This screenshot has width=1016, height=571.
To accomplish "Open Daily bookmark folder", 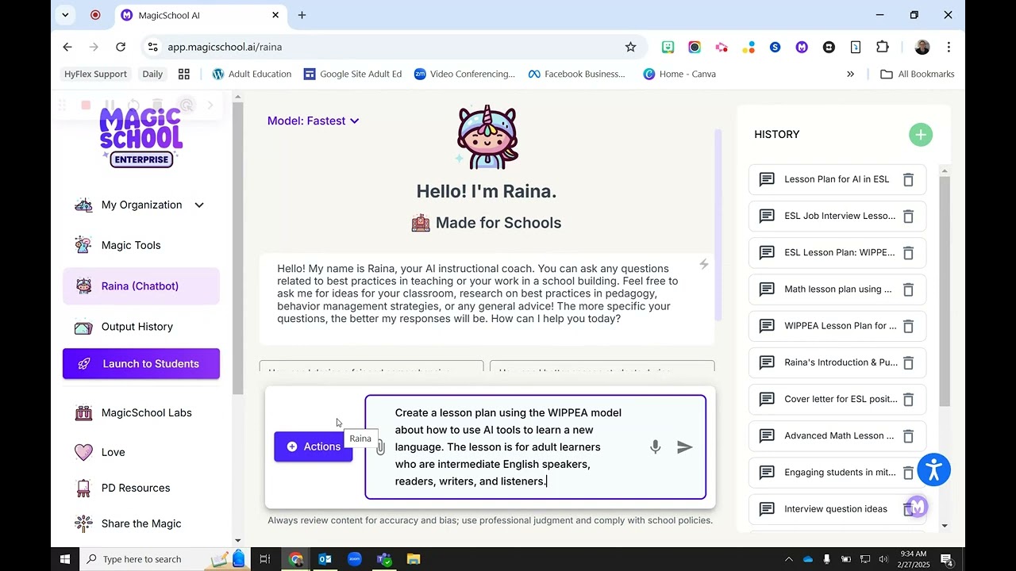I will (x=152, y=74).
